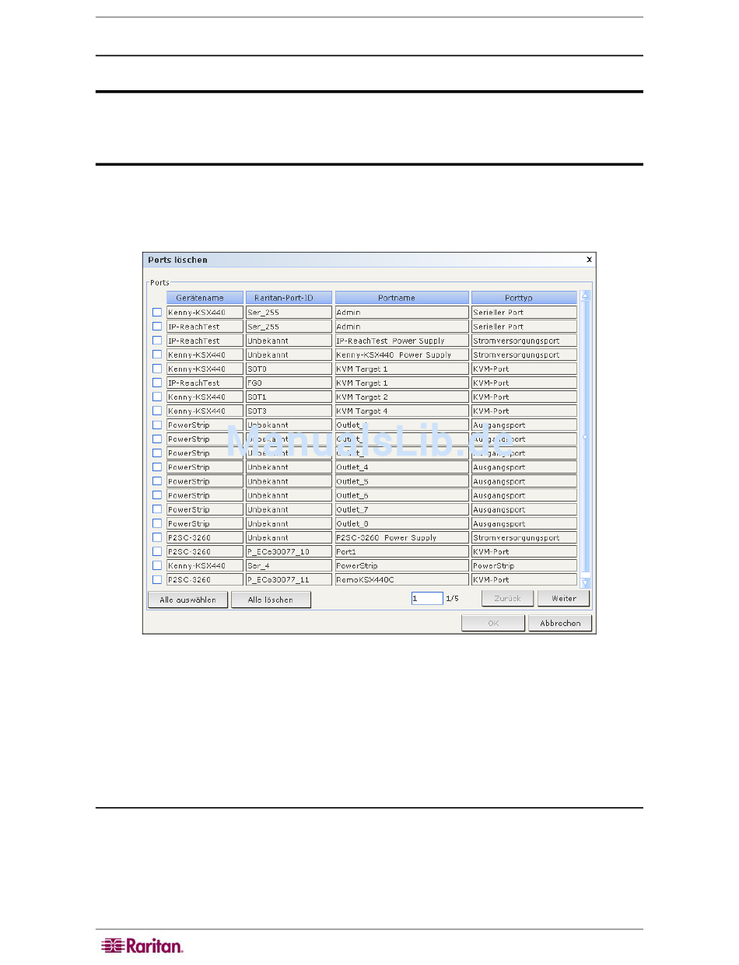Click the Outlet_7 port name cell
This screenshot has width=739, height=965.
(402, 509)
